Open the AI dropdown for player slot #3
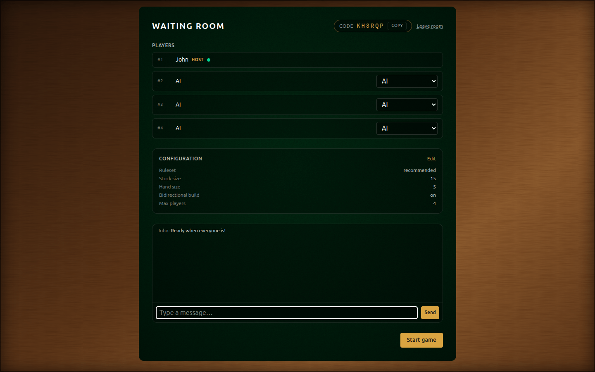595x372 pixels. pyautogui.click(x=407, y=105)
